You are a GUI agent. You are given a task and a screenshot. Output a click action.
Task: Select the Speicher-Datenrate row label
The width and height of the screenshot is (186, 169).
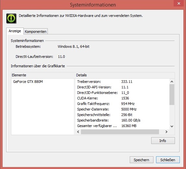coord(93,109)
